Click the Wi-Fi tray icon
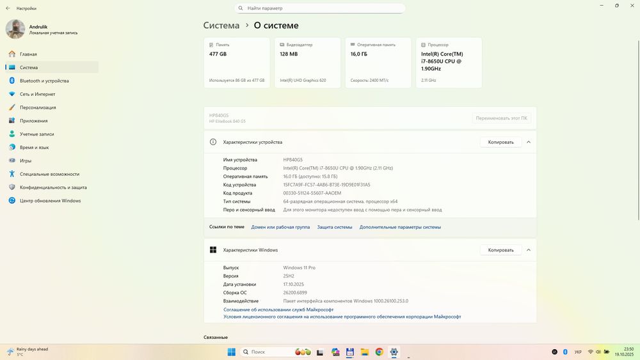 pyautogui.click(x=591, y=352)
